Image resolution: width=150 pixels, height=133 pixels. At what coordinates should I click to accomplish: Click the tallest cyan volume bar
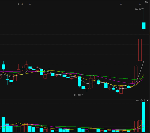click(144, 117)
